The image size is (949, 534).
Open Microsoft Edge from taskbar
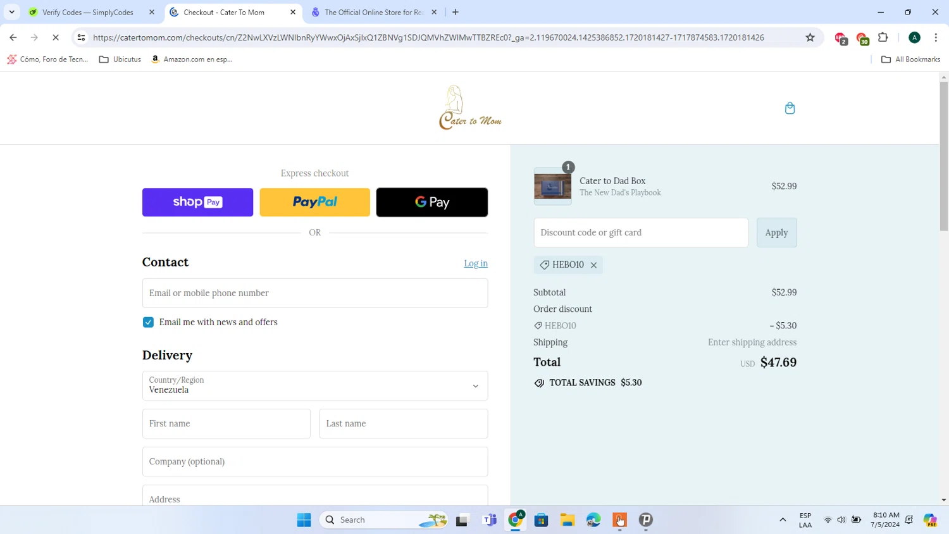click(593, 520)
